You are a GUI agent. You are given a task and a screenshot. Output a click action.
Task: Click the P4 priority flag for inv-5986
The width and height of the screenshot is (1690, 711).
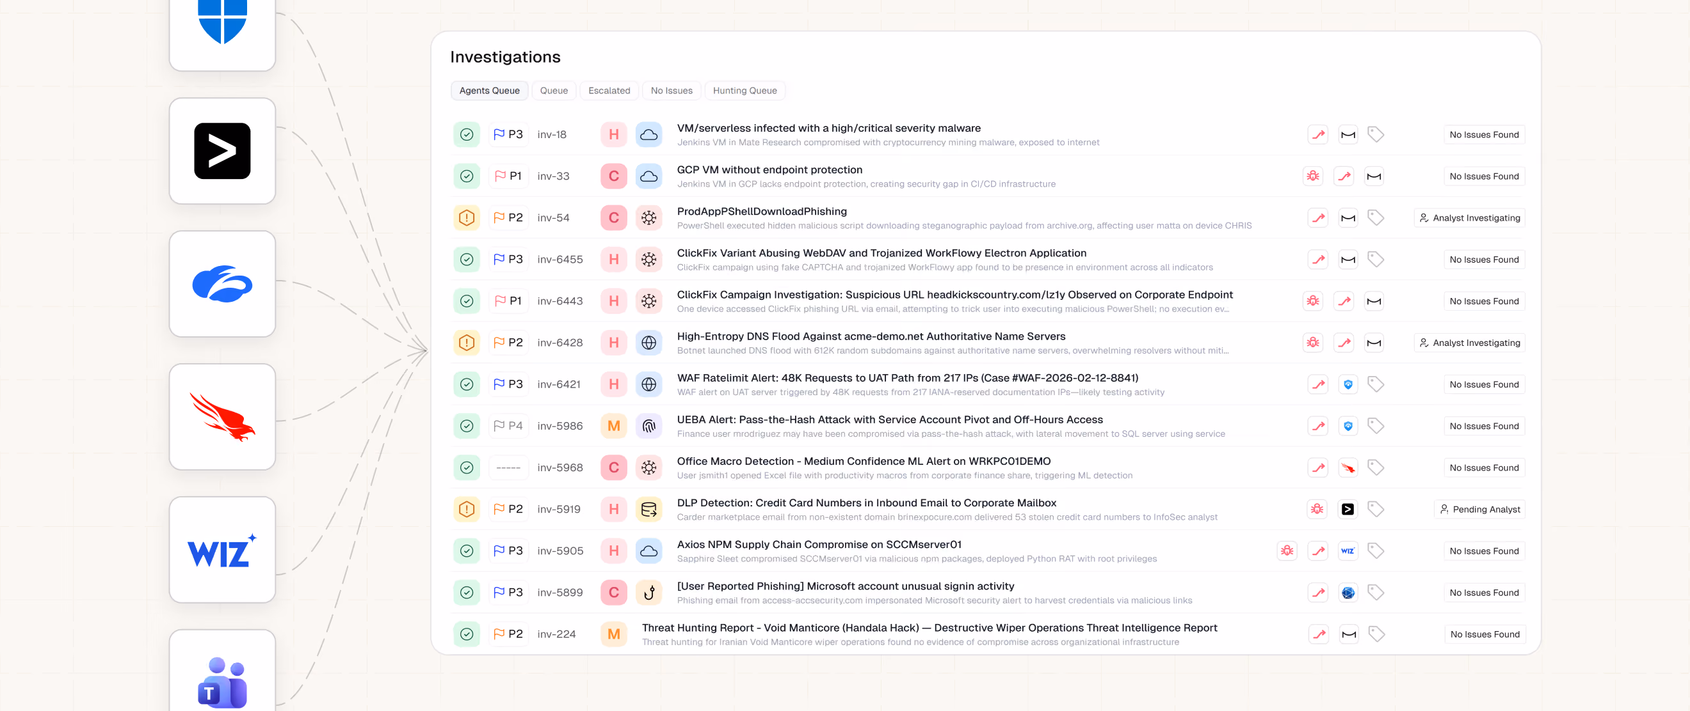click(508, 425)
